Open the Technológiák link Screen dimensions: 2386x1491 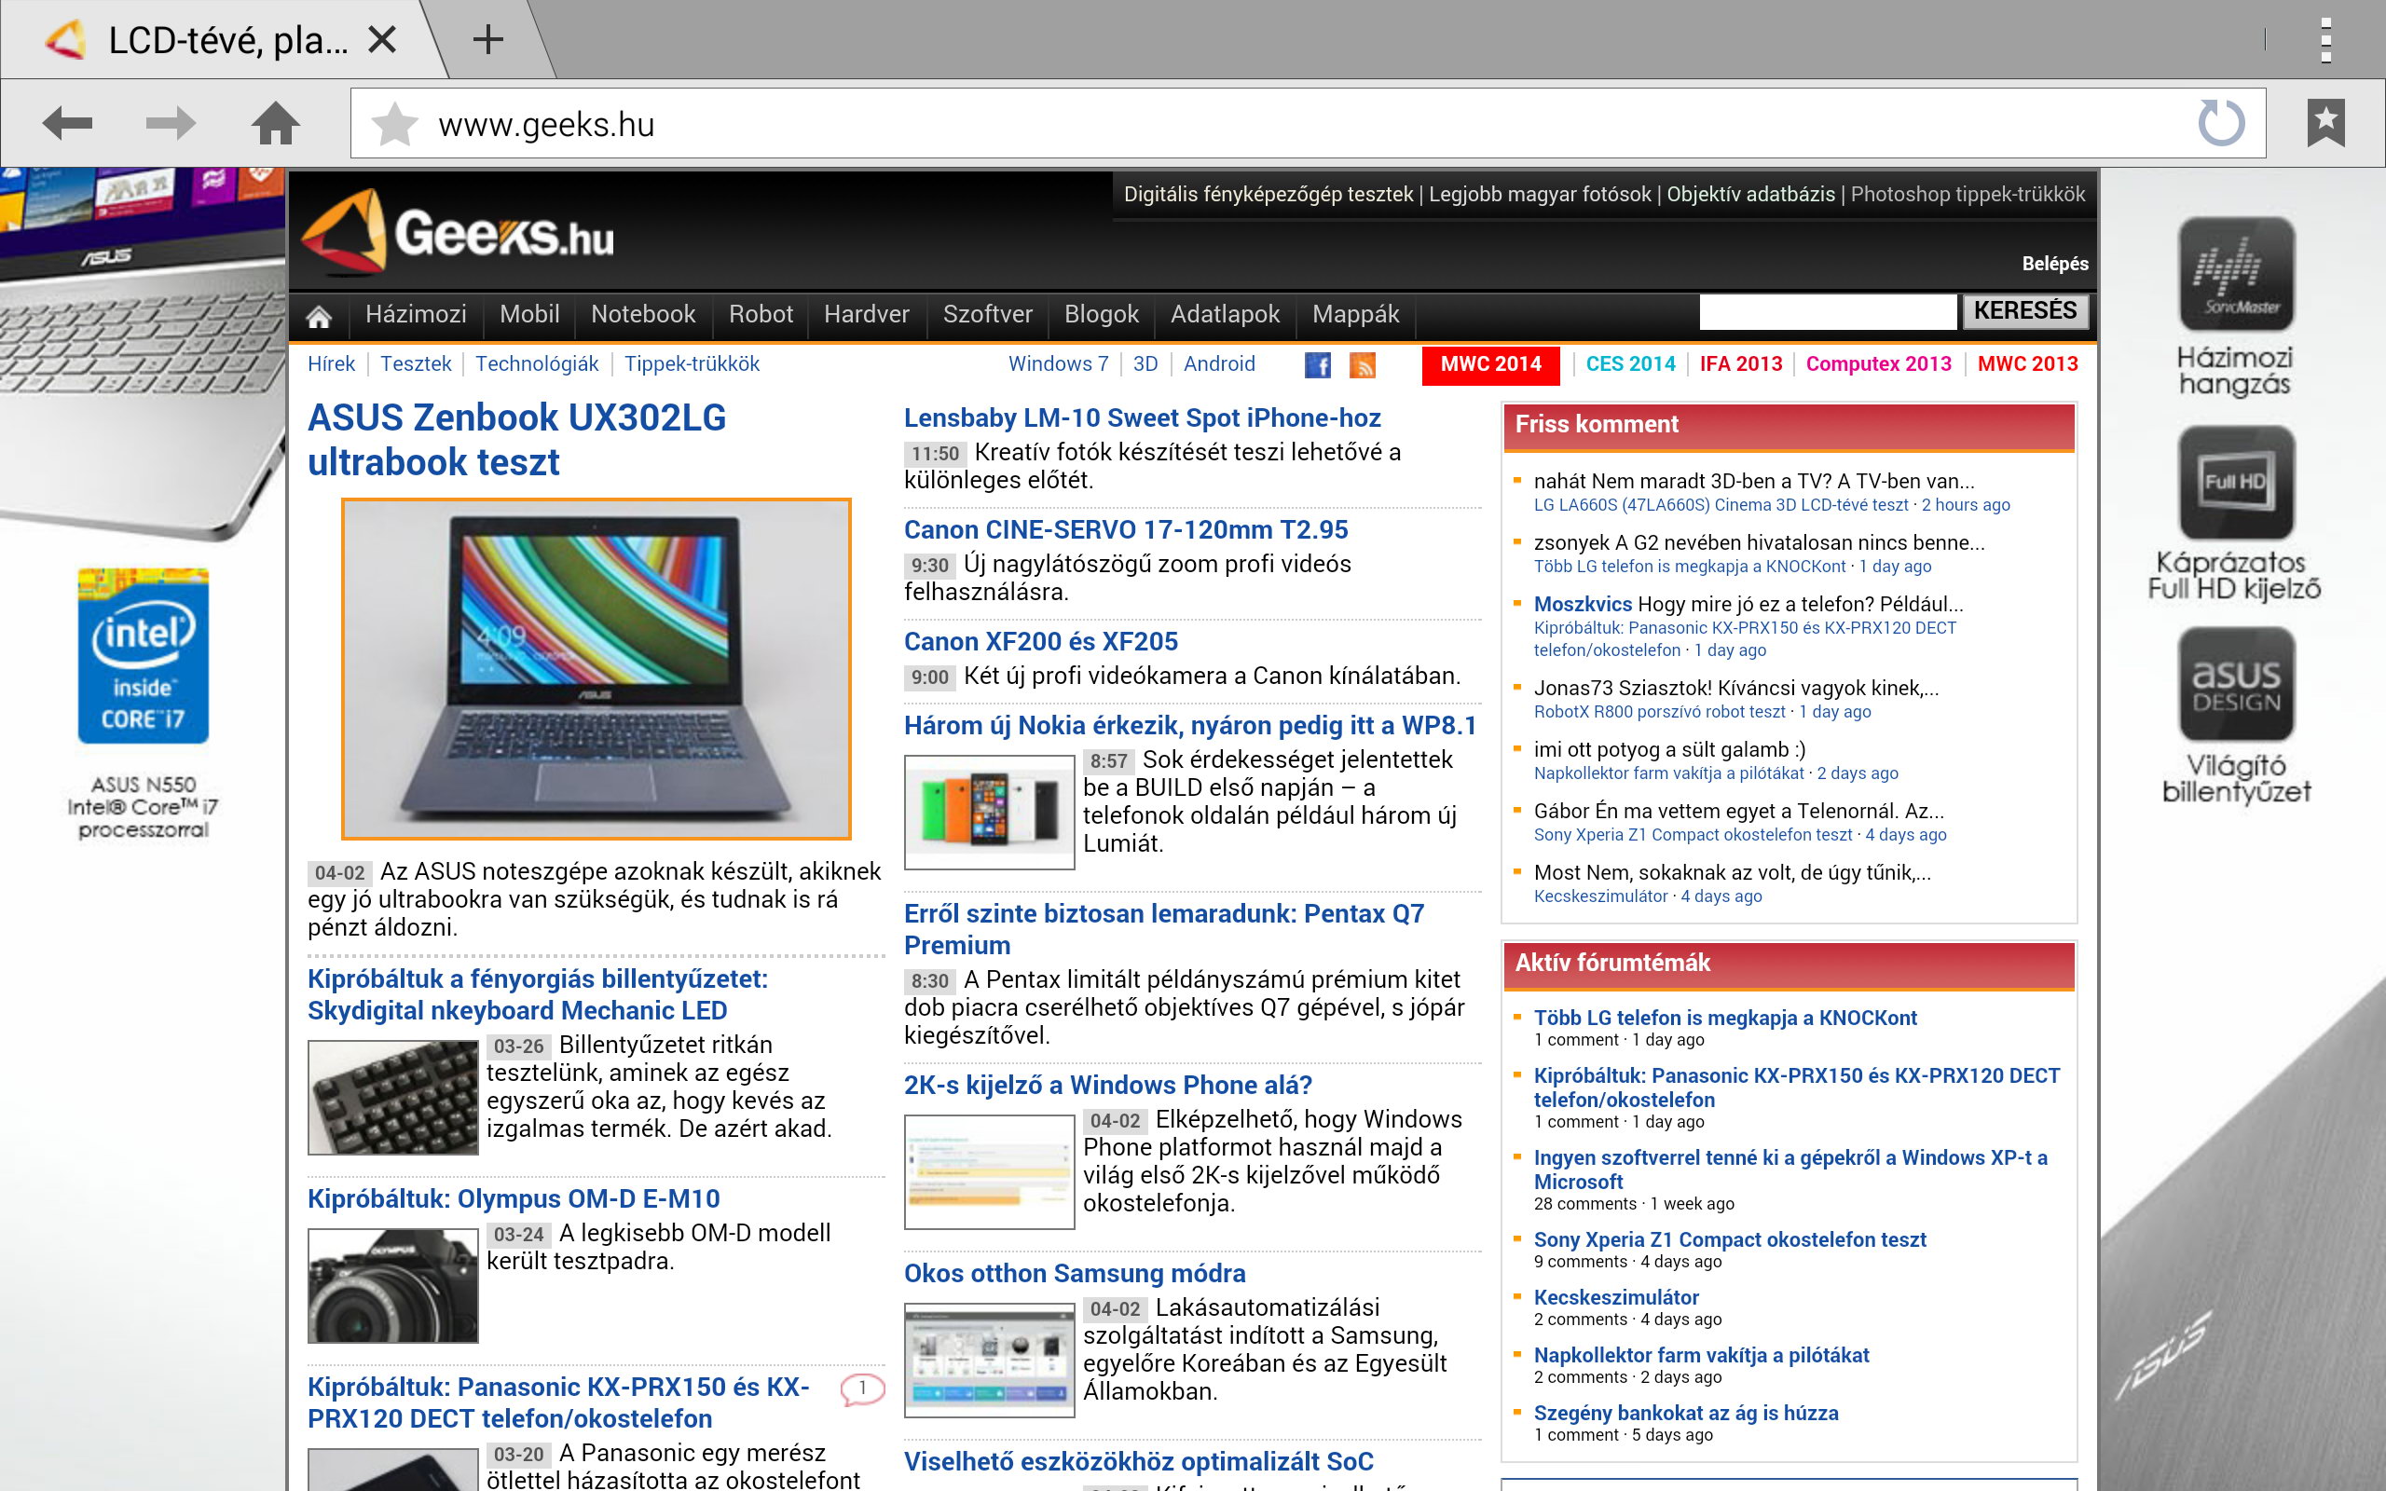click(538, 363)
